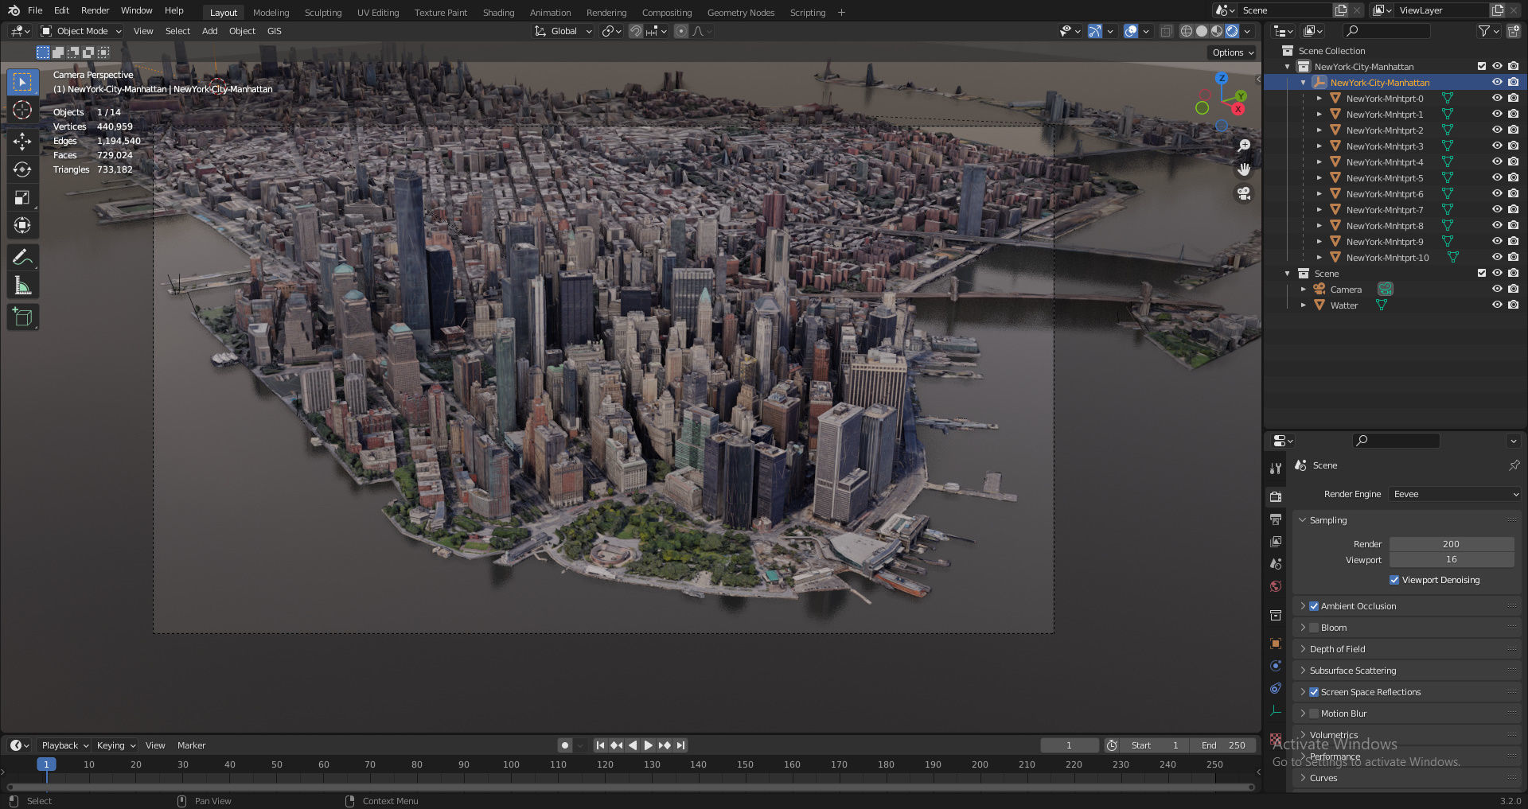Hide NewYork-Mnhtprt-5 in viewport
The height and width of the screenshot is (809, 1528).
click(x=1497, y=178)
